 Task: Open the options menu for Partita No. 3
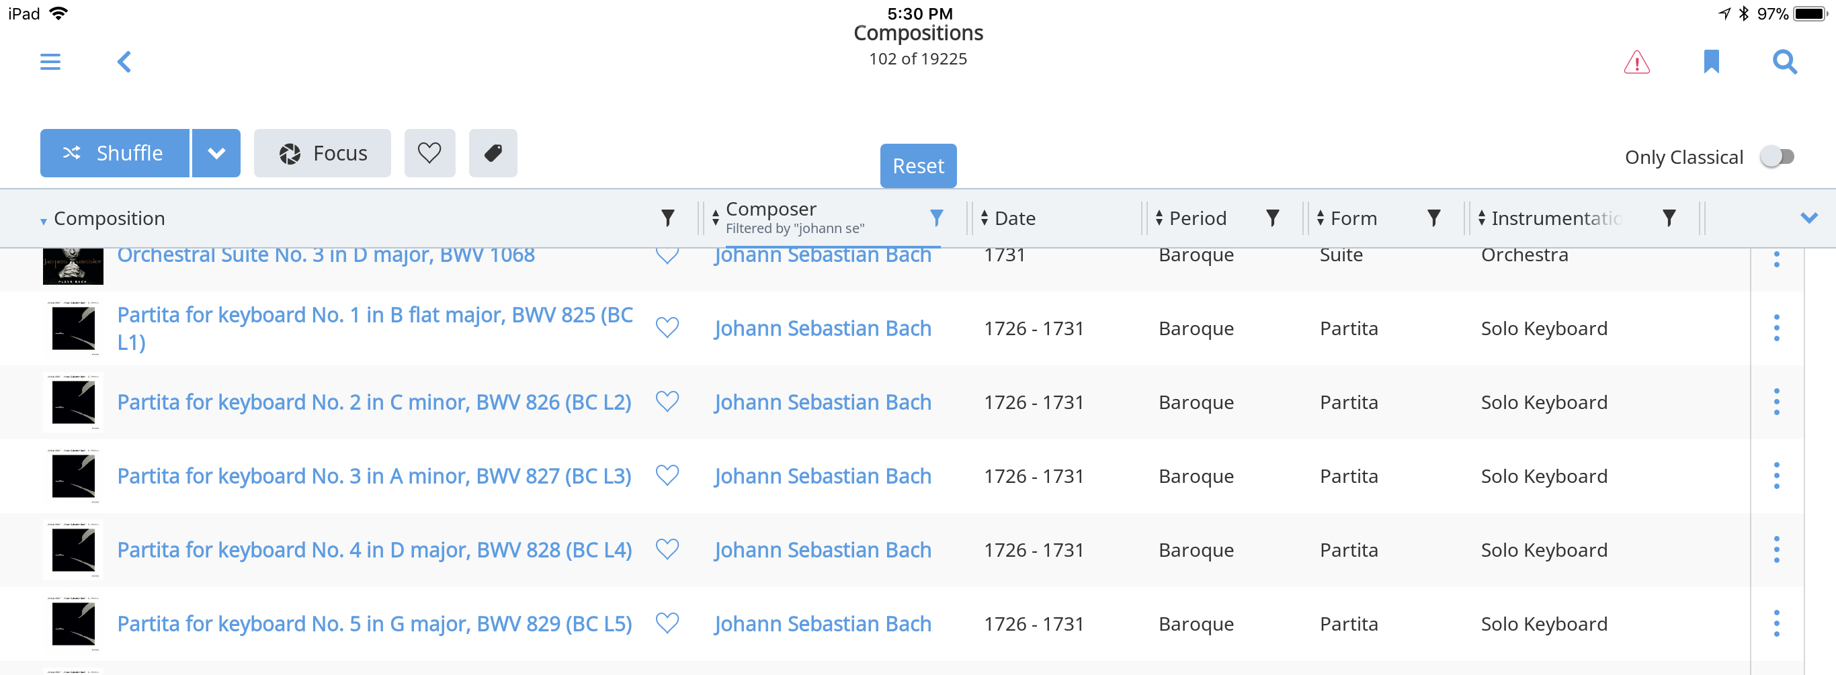coord(1776,476)
